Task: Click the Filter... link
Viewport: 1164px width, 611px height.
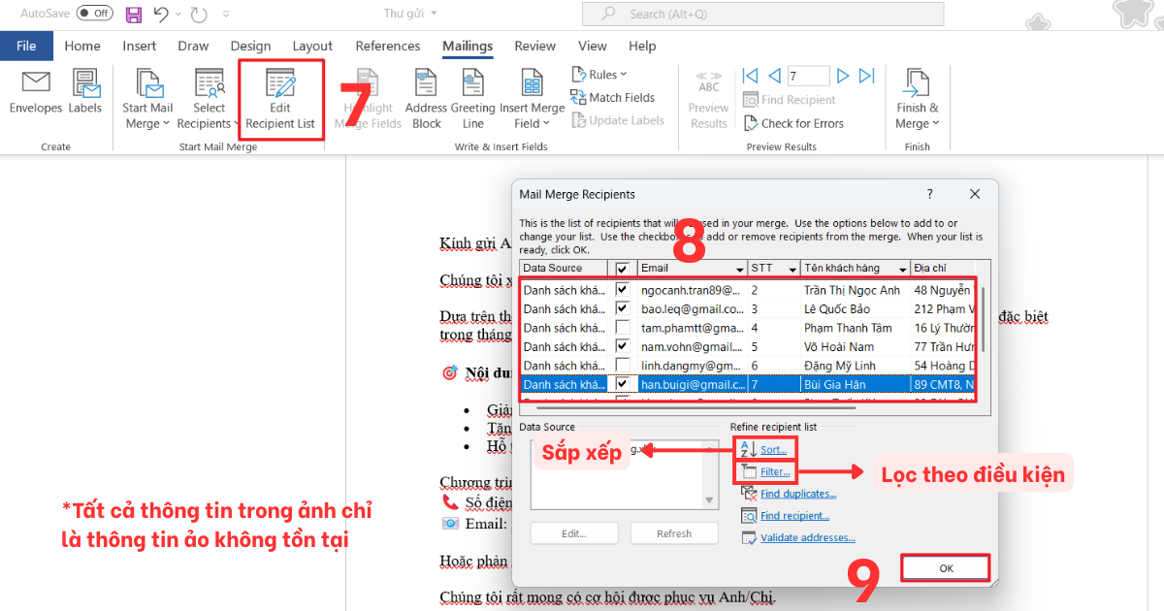Action: coord(775,472)
